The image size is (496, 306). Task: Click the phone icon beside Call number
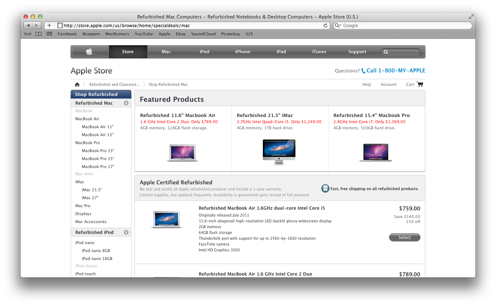[363, 71]
